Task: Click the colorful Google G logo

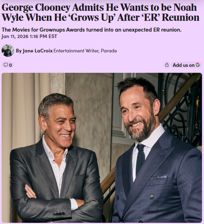Action: [x=198, y=65]
